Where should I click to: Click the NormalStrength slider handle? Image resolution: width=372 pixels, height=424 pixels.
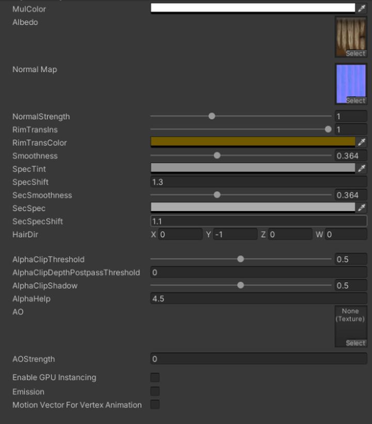tap(212, 116)
